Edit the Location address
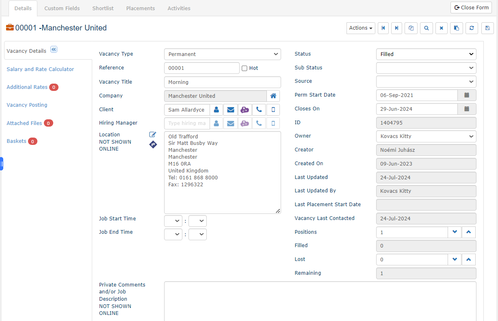This screenshot has width=498, height=321. [153, 135]
